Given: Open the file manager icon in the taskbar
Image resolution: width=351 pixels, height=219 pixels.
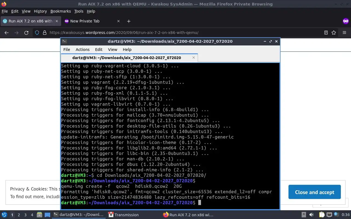Looking at the screenshot, I should pos(39,215).
